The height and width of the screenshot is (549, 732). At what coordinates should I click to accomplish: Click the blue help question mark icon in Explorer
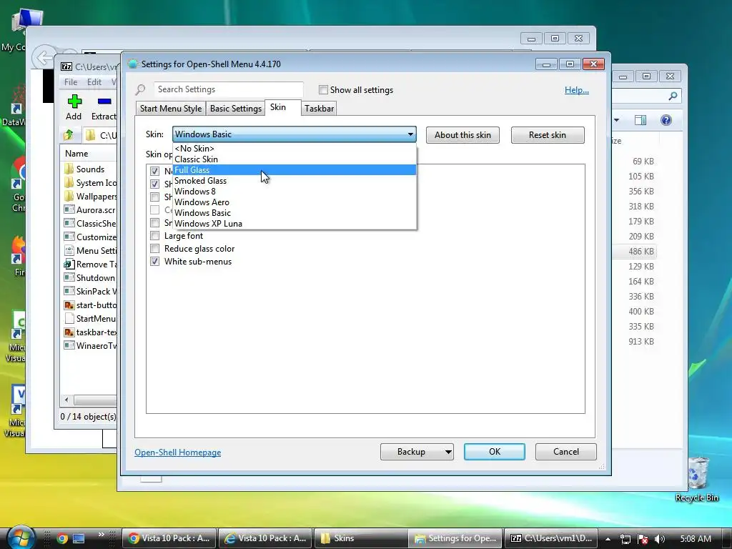[x=666, y=120]
